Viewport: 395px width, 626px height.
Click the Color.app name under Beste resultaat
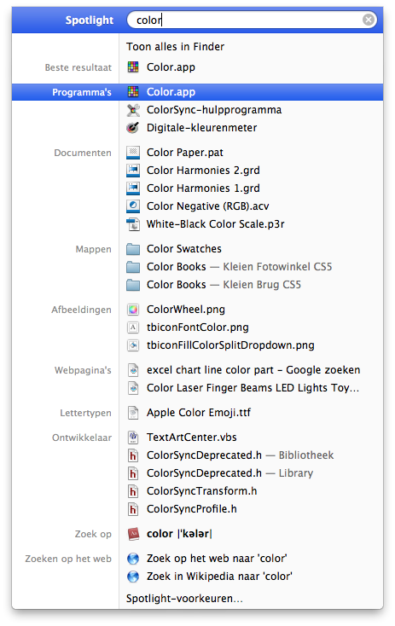click(171, 67)
